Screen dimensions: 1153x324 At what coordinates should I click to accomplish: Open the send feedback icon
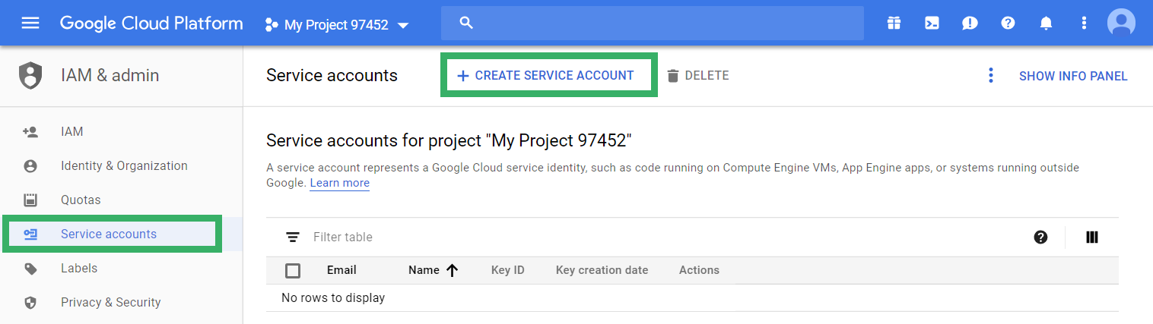(x=970, y=23)
